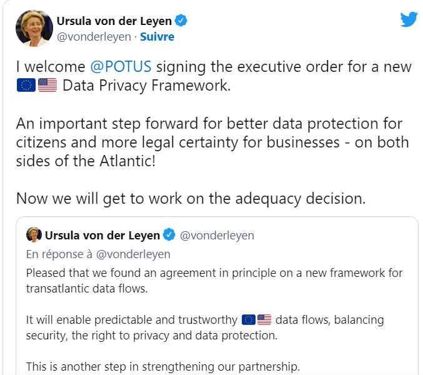
Task: Follow the account via Suivre
Action: (x=157, y=37)
